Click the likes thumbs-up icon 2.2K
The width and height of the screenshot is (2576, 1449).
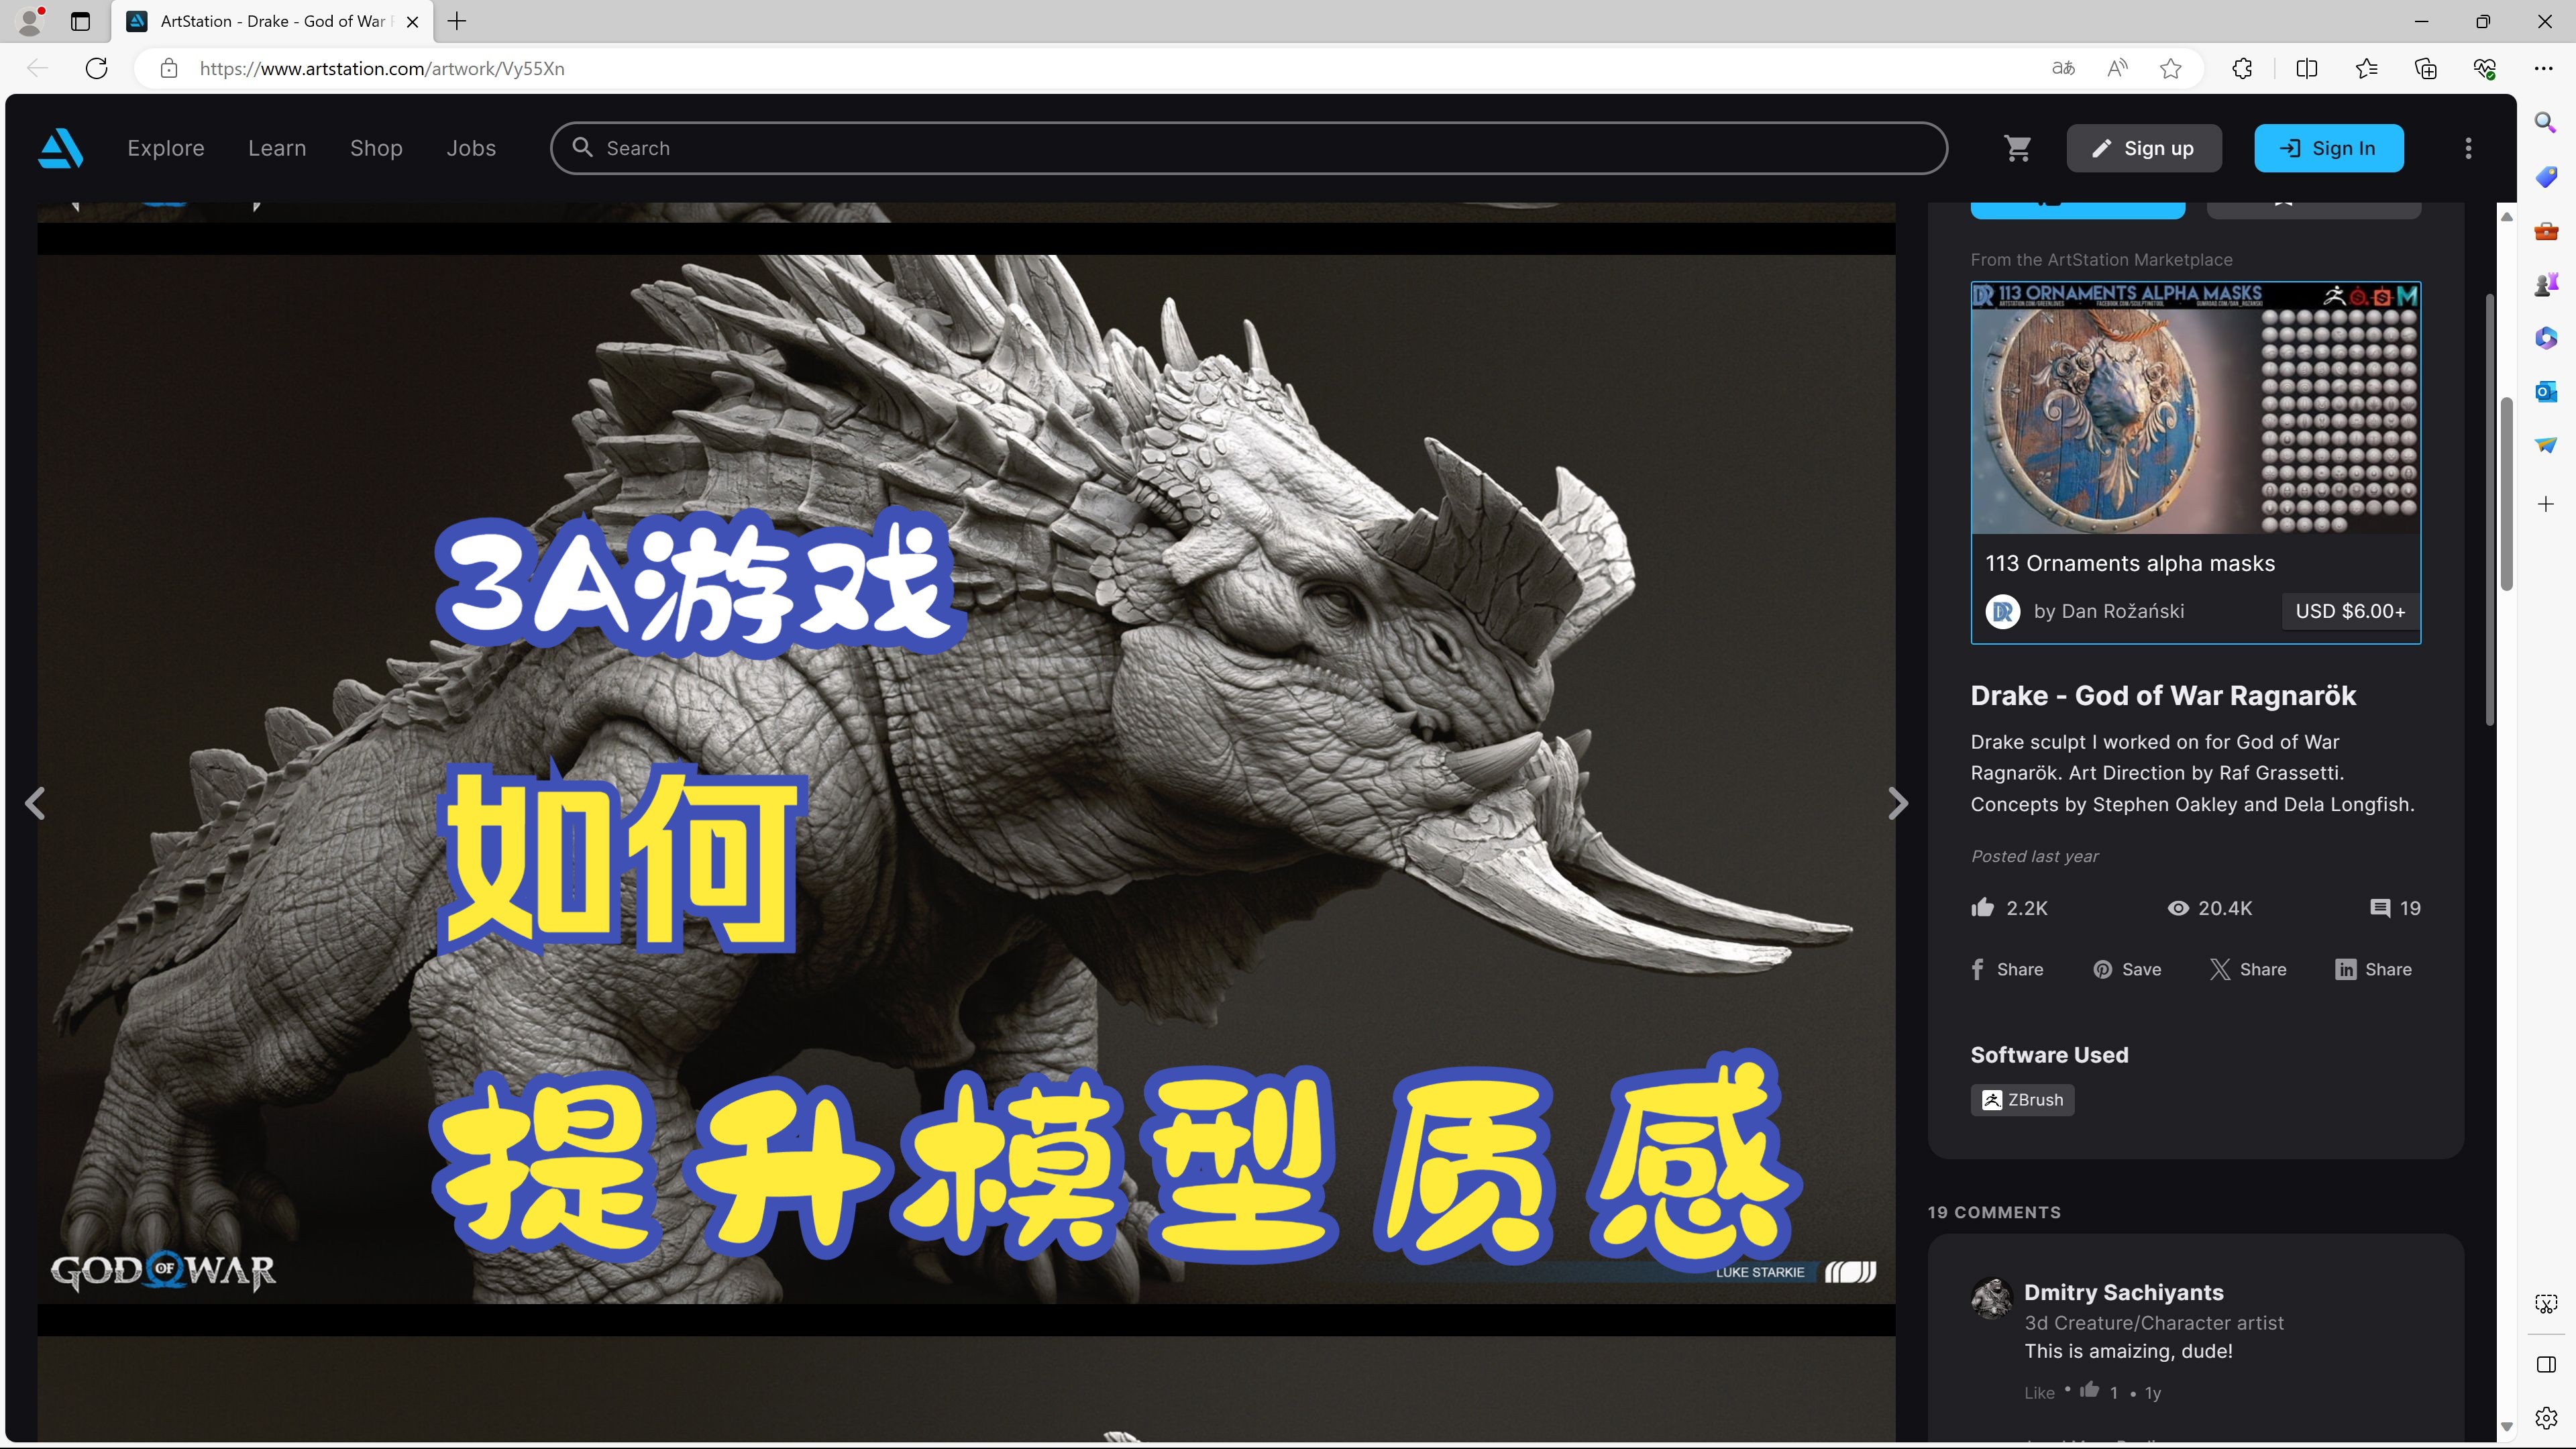[1982, 907]
